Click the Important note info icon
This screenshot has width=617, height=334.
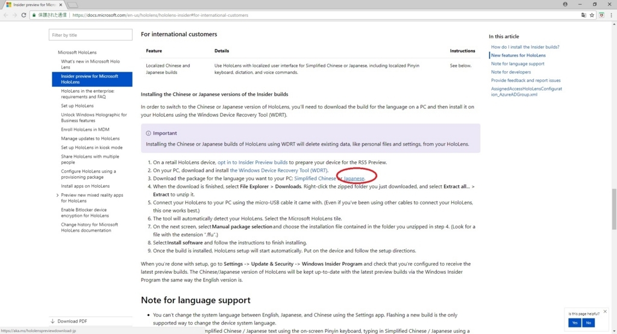[148, 133]
